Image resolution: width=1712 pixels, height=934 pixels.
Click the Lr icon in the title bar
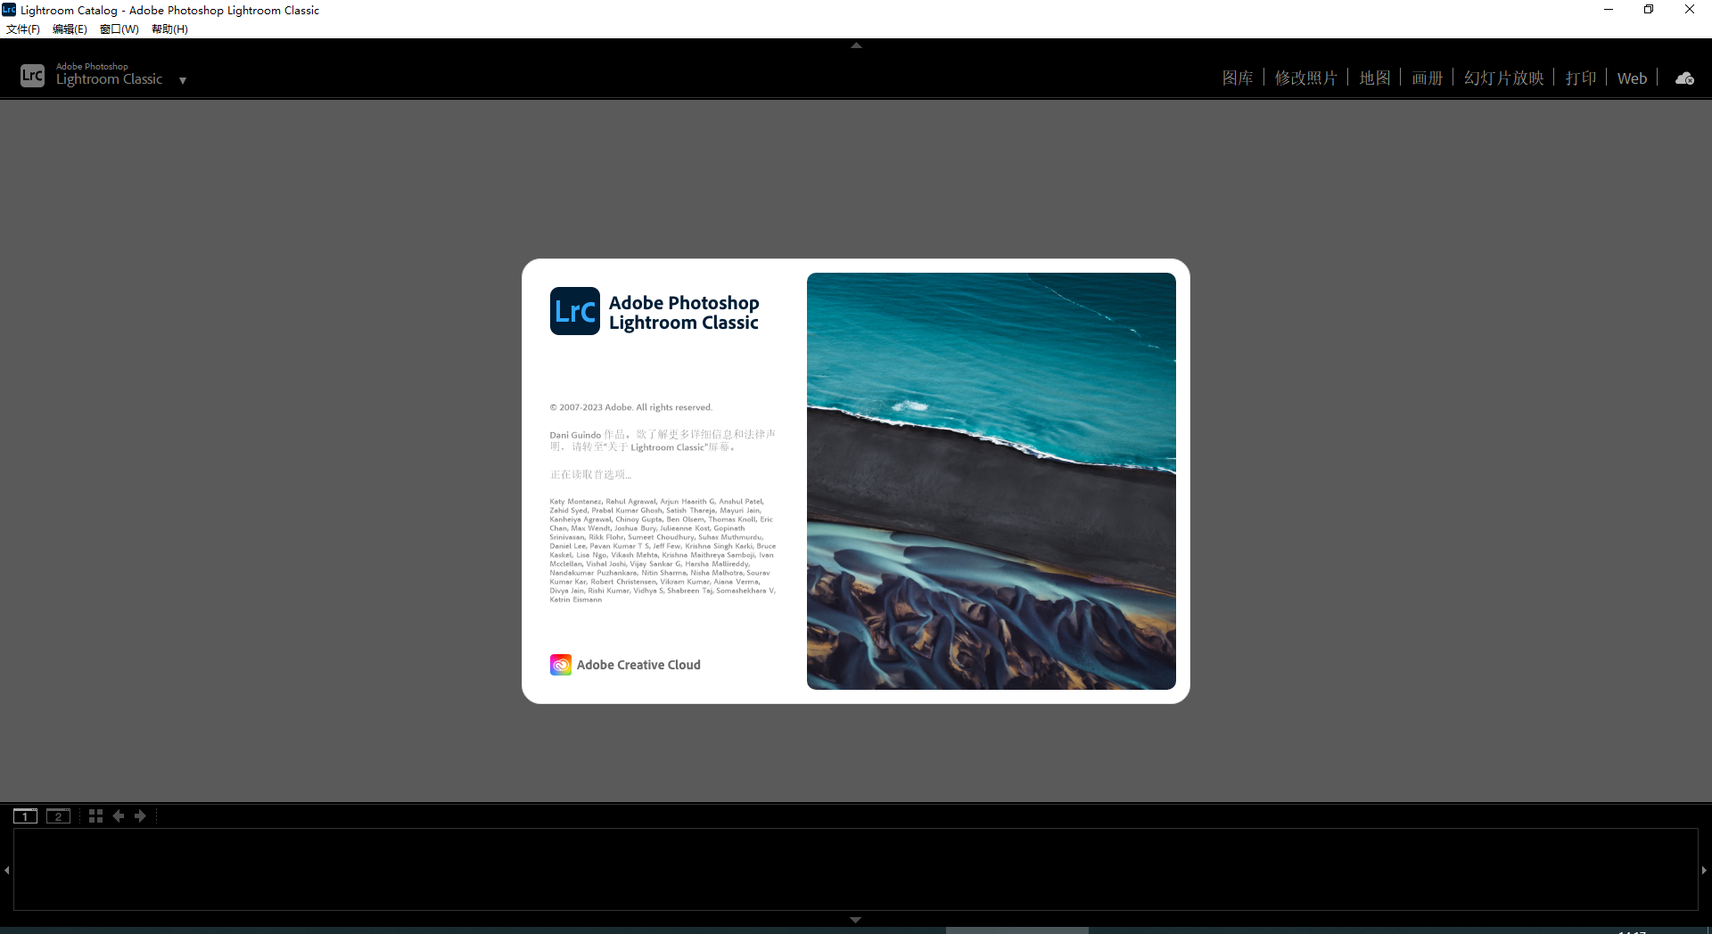click(x=8, y=10)
